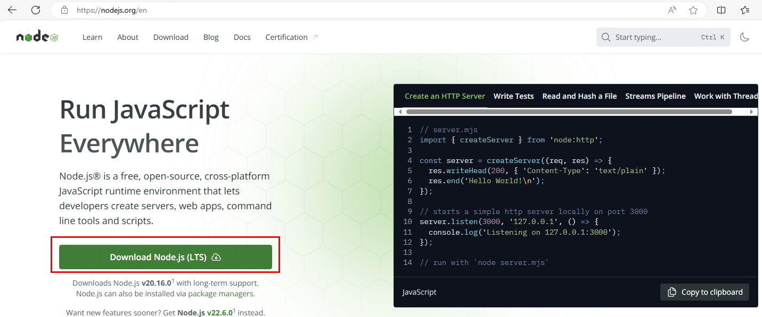Click the download cloud icon on the LTS button

pos(216,256)
